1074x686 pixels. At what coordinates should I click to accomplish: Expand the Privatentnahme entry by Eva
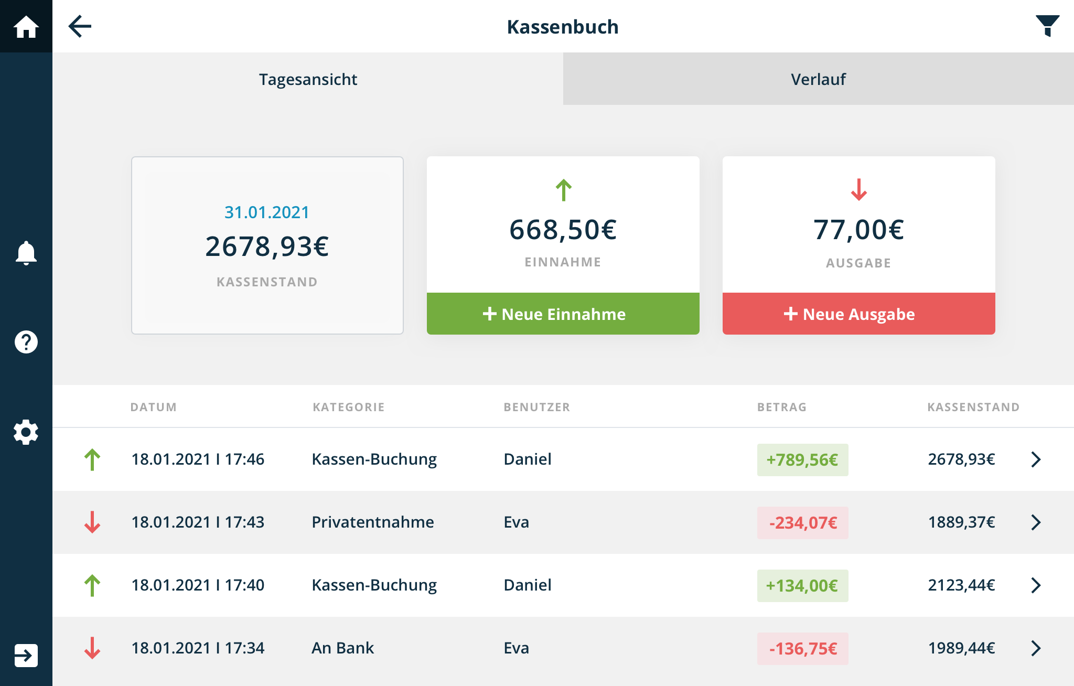[x=1036, y=522]
